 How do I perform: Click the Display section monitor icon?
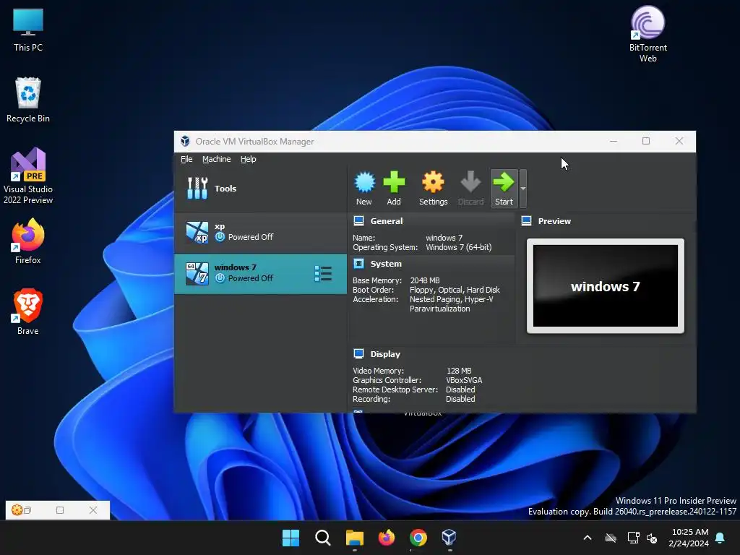click(x=358, y=353)
